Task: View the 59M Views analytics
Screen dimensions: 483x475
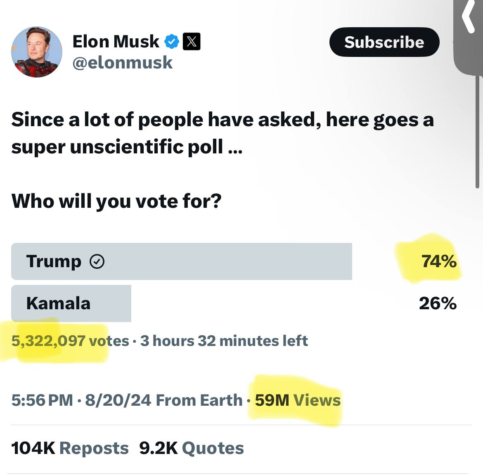Action: (298, 400)
